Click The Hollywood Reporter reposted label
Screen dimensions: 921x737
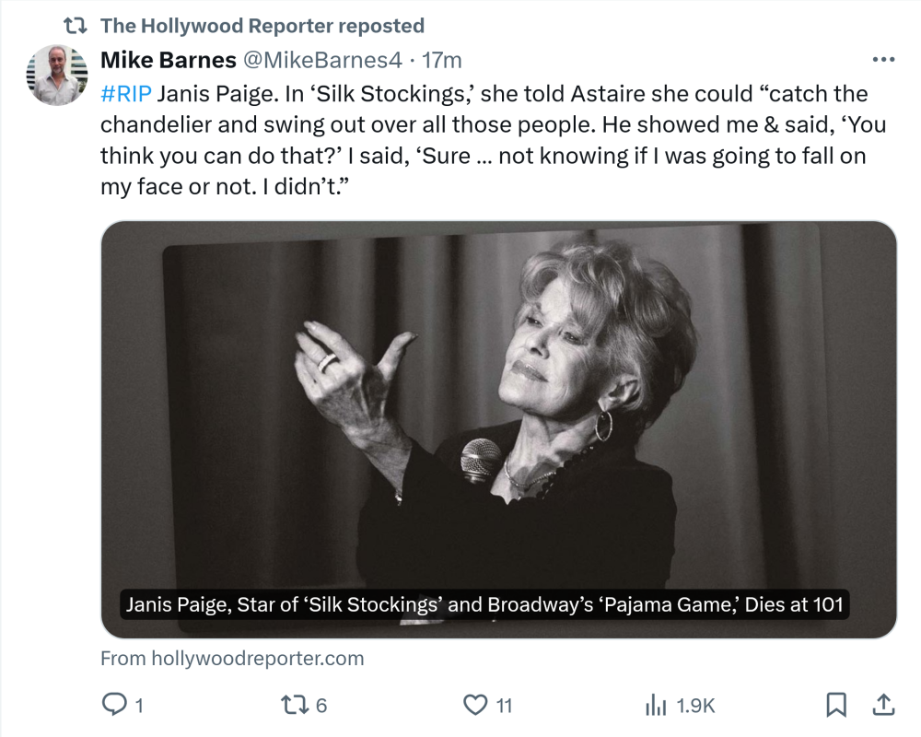[x=262, y=26]
